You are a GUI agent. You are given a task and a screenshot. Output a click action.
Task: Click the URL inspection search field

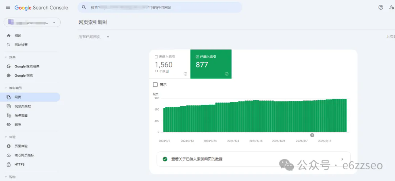point(160,8)
